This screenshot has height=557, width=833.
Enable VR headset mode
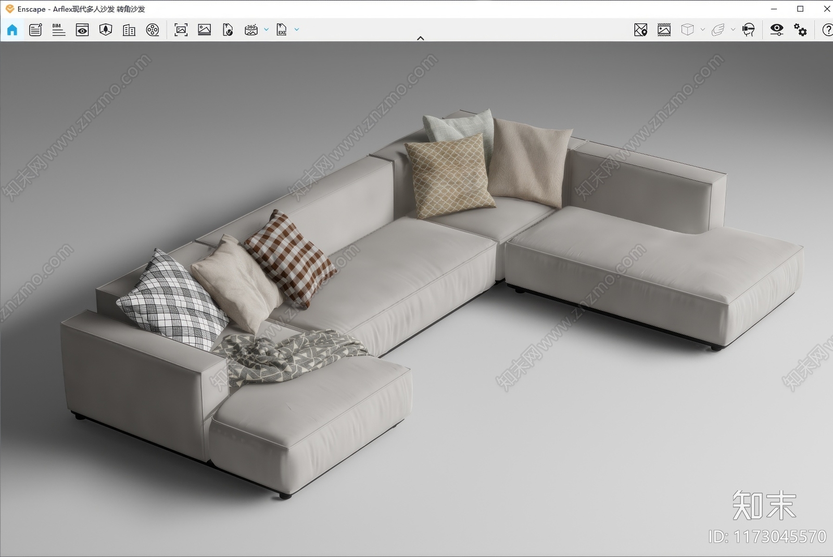pyautogui.click(x=749, y=30)
